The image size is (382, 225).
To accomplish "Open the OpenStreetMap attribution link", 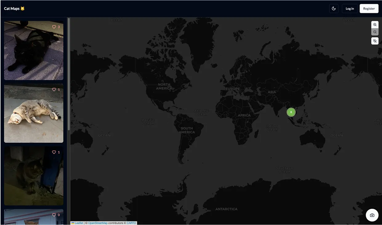I will [x=98, y=223].
